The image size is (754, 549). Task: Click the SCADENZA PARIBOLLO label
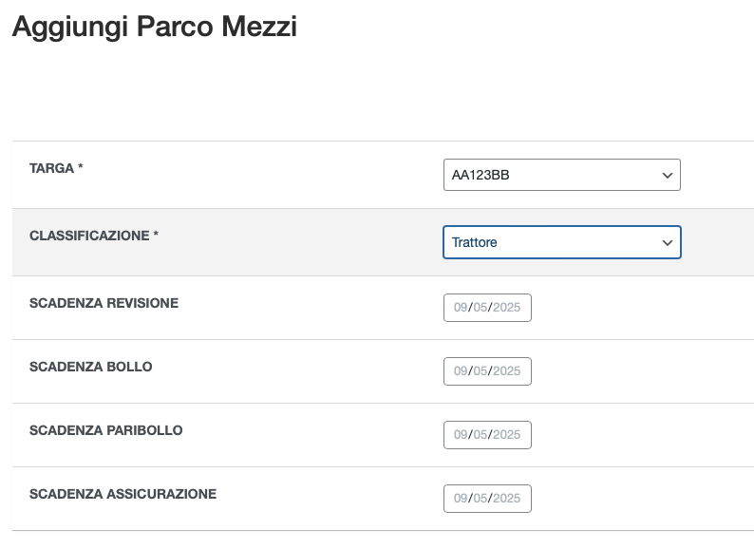(x=105, y=430)
